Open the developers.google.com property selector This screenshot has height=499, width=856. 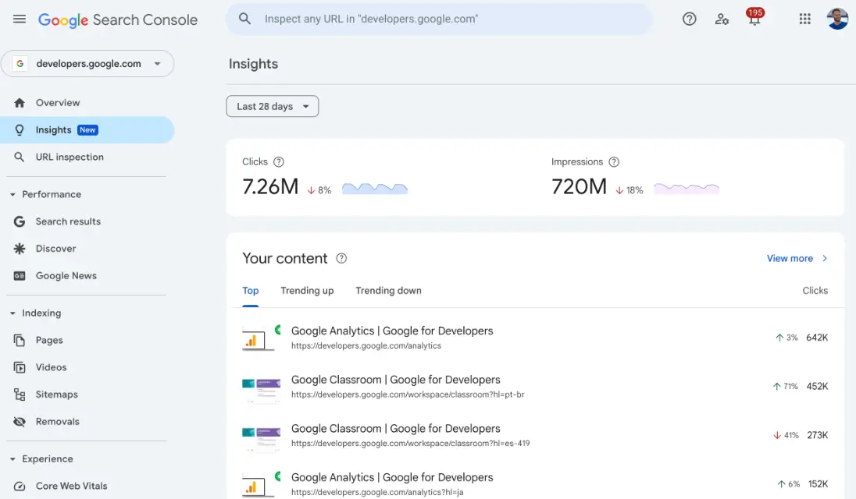87,64
